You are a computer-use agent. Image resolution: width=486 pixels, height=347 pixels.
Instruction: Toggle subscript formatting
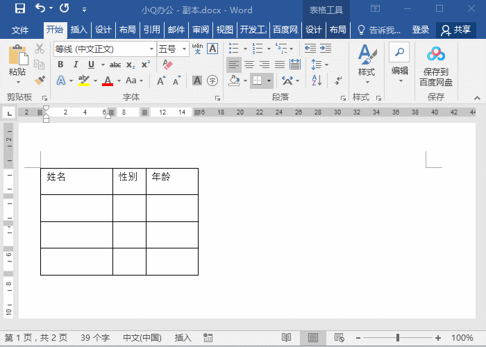click(131, 65)
